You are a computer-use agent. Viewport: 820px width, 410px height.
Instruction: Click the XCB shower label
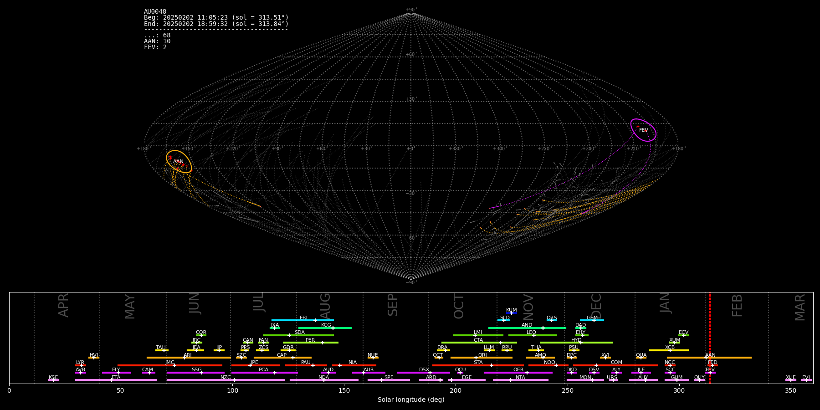coord(670,348)
